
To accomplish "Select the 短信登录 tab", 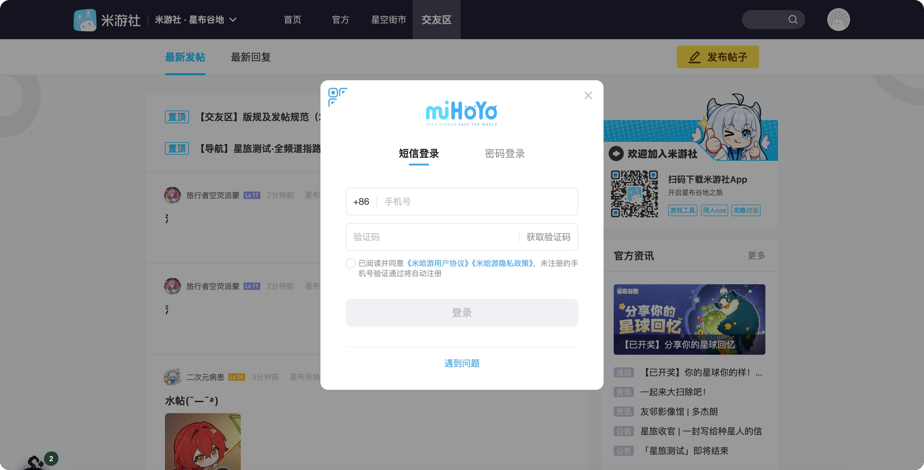I will pos(419,154).
